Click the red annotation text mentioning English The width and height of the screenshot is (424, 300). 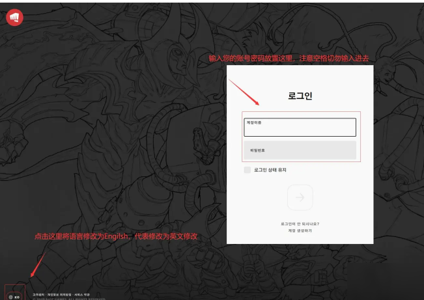(x=115, y=237)
